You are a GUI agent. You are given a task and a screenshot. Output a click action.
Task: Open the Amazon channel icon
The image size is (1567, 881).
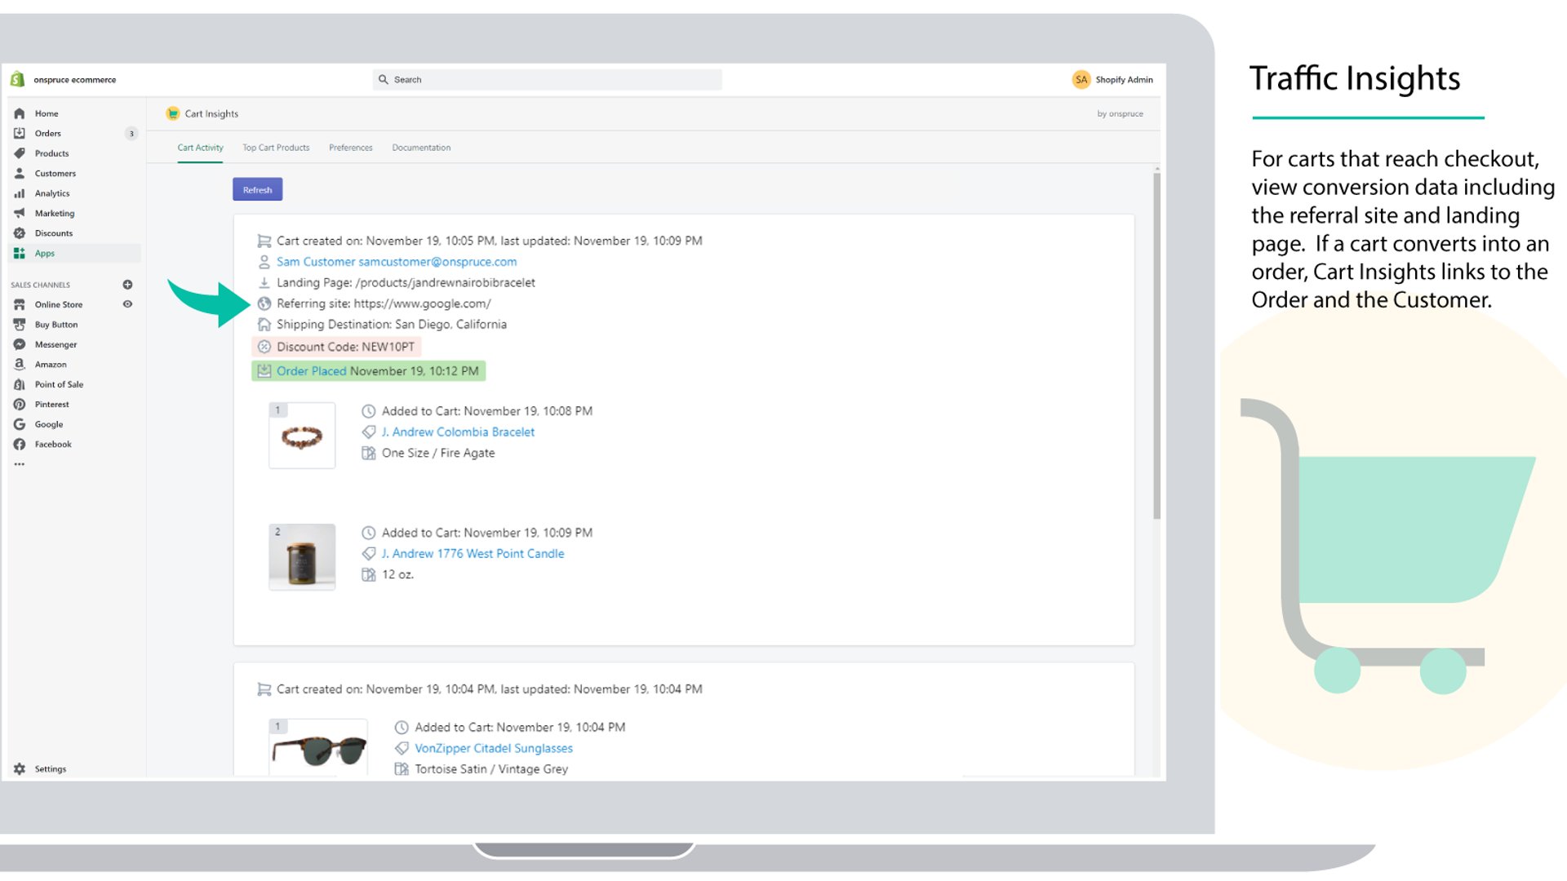click(20, 365)
